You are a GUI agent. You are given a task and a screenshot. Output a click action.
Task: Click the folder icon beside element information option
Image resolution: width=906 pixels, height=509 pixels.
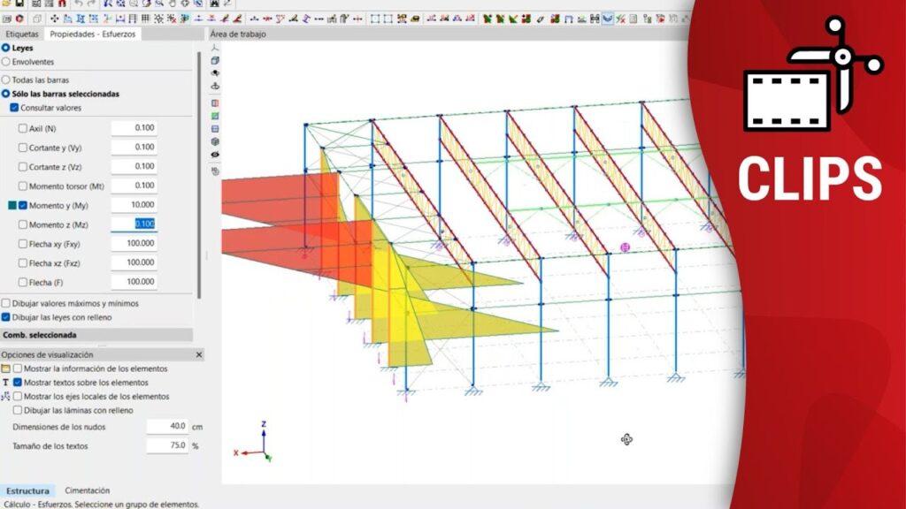5,368
